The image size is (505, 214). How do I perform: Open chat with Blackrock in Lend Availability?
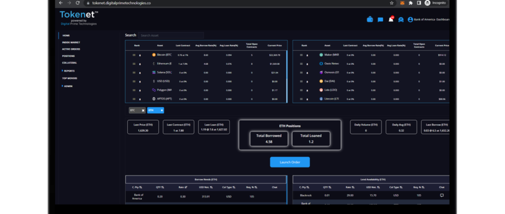442,195
